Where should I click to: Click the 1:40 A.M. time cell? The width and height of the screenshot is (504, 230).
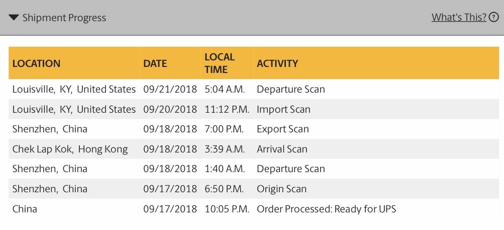point(225,169)
